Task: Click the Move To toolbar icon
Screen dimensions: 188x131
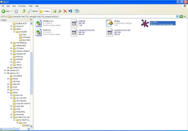Action: [x=55, y=11]
